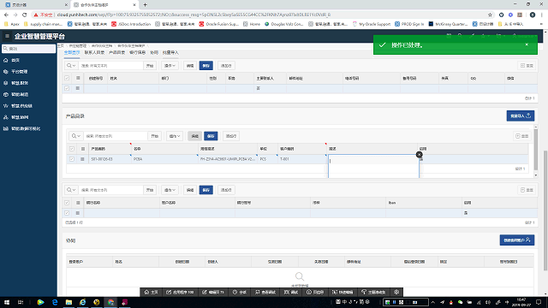Expand search column selector in bank info grid
Screen dimensions: 548x308
71,190
